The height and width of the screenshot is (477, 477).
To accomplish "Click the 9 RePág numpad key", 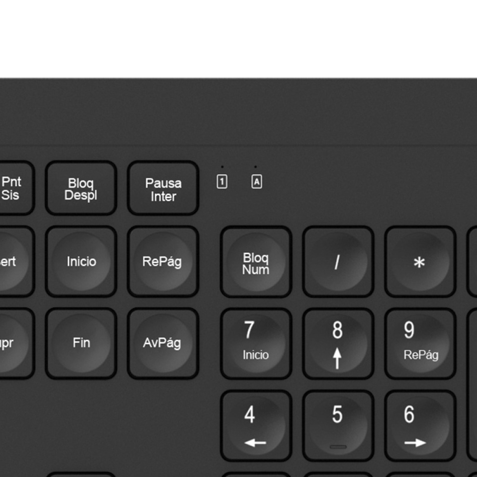I will click(x=420, y=343).
